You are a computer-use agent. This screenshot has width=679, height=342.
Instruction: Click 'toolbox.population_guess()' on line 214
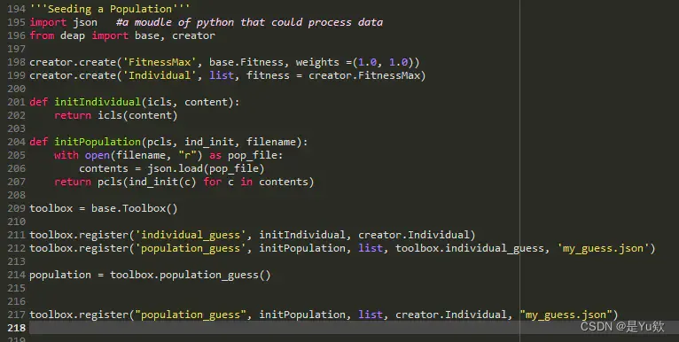[x=190, y=276]
